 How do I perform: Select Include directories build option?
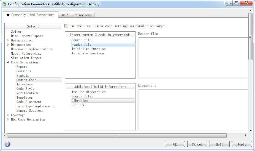point(89,92)
